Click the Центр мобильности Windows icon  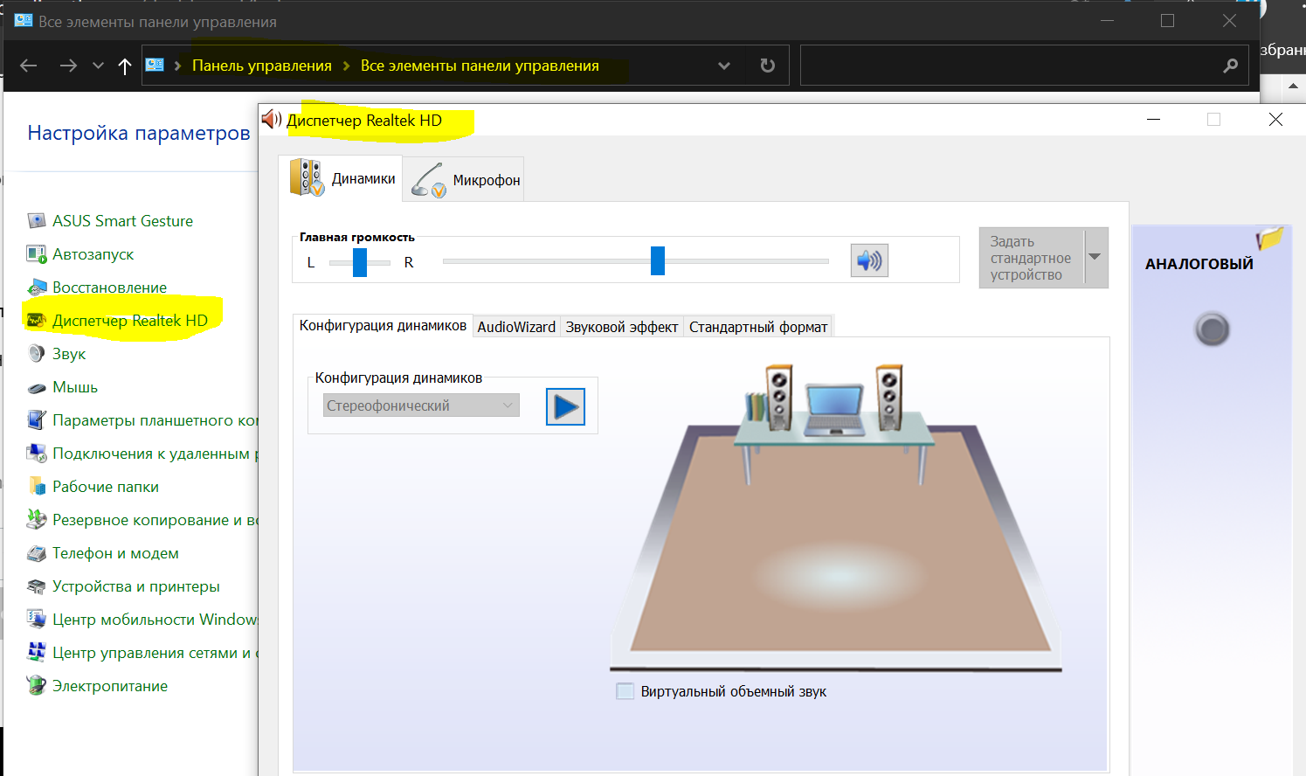pyautogui.click(x=36, y=620)
